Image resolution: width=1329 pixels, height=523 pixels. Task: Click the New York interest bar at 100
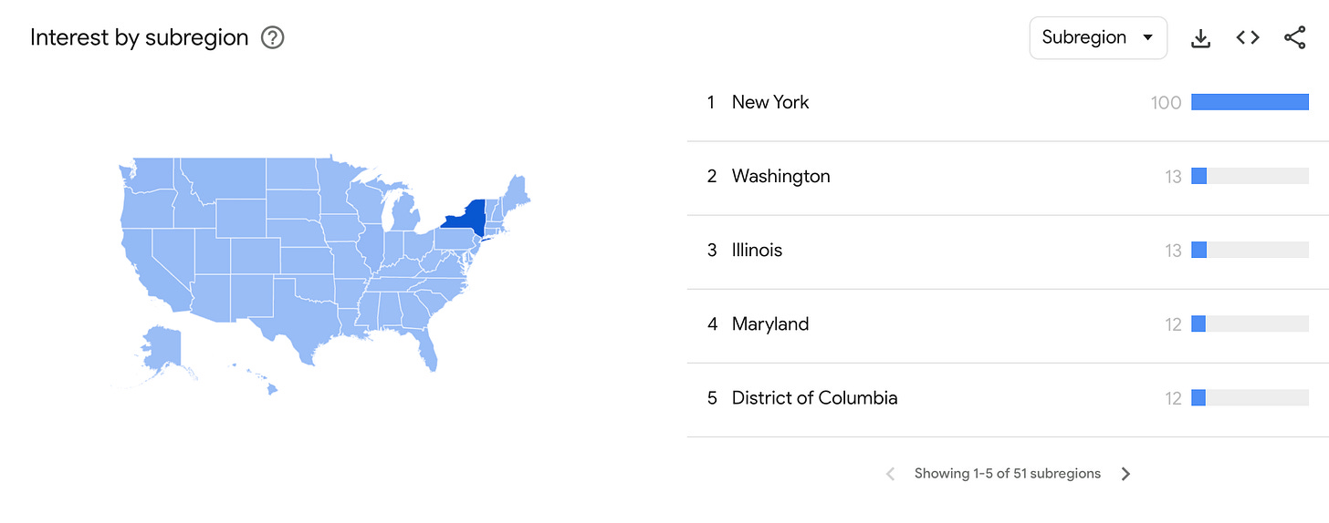[x=1250, y=102]
